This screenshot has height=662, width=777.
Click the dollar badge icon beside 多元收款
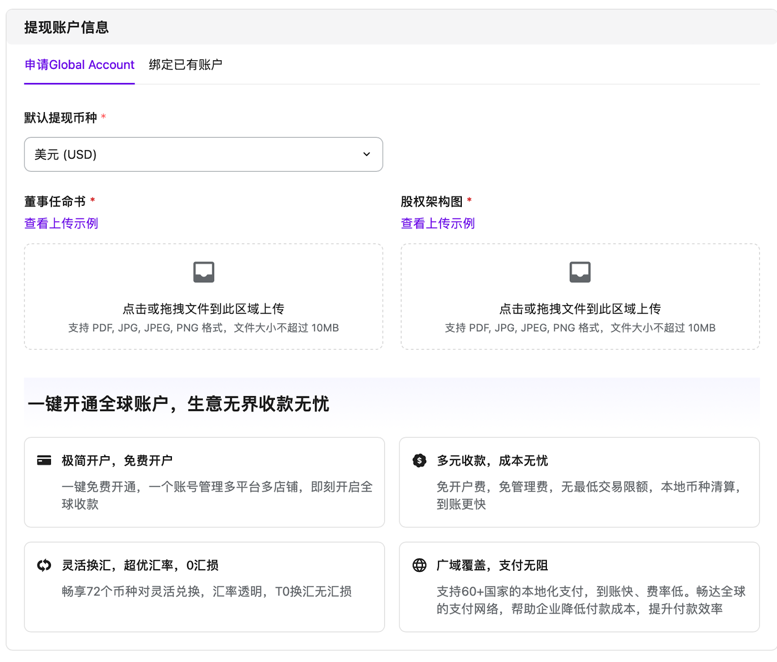pyautogui.click(x=419, y=460)
